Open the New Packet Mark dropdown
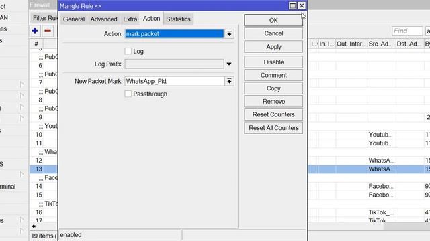 coord(229,81)
